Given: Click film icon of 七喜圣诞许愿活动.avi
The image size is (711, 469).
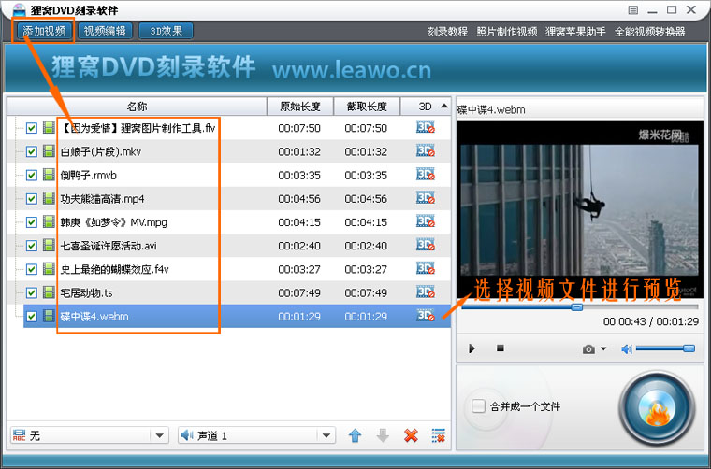Looking at the screenshot, I should (49, 246).
